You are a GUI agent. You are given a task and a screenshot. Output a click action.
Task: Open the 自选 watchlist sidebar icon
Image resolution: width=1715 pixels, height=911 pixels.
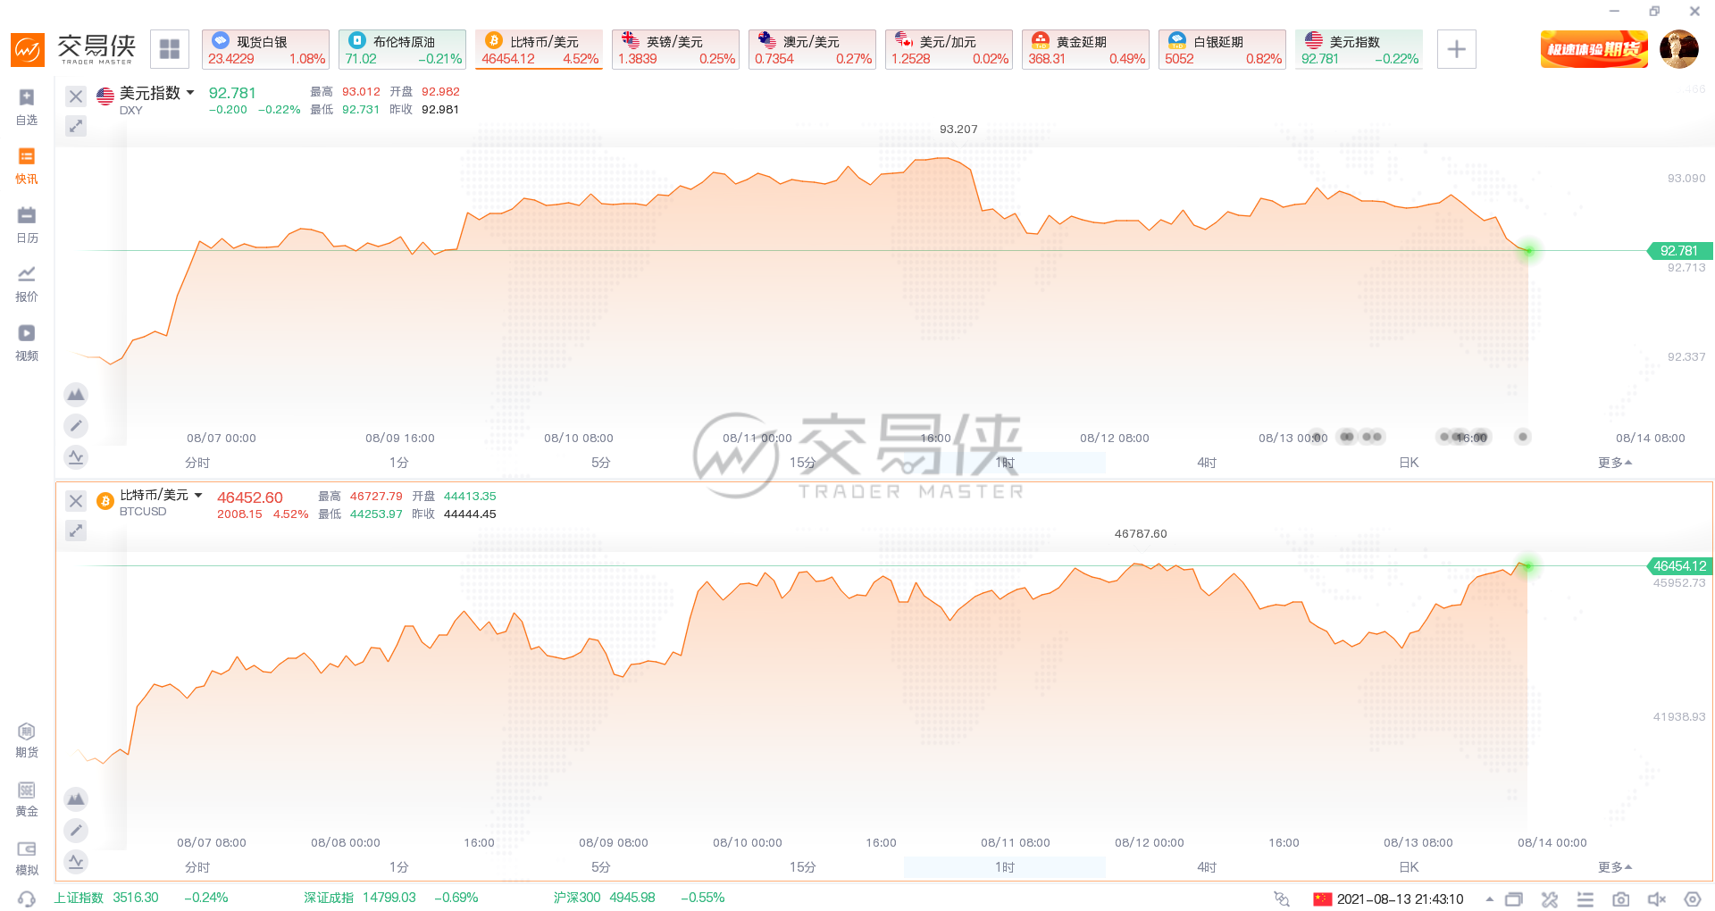pos(27,106)
